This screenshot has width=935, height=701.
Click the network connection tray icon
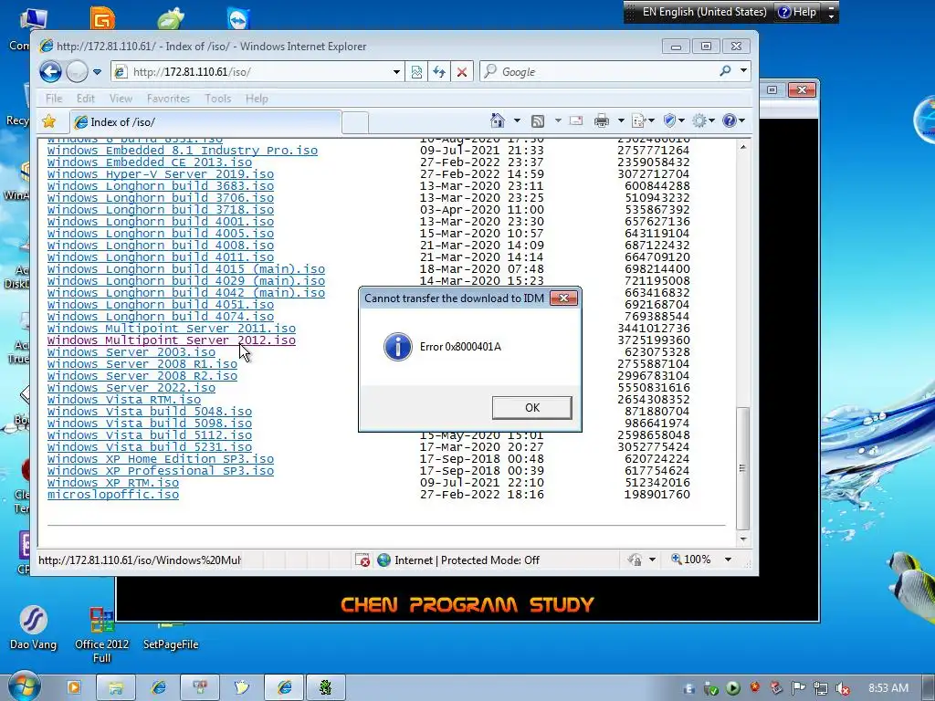[x=821, y=688]
